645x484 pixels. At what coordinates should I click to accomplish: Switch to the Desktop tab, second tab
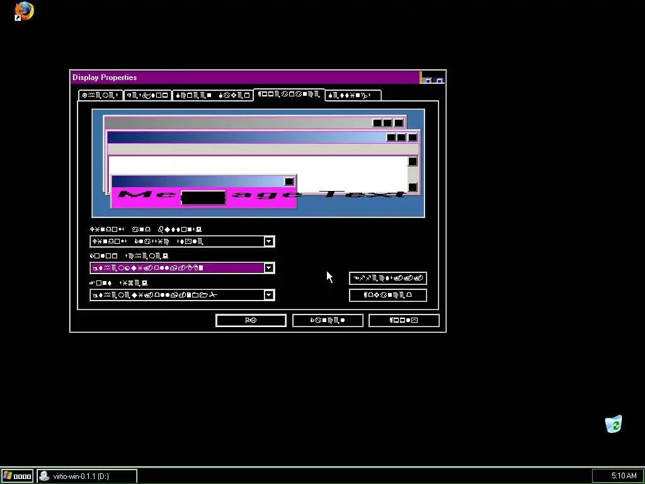(147, 96)
